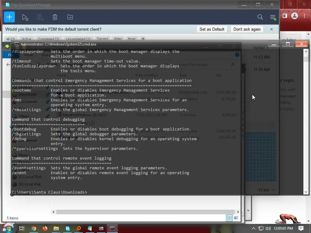Click the cmd taskbar icon
This screenshot has height=233, width=311.
click(112, 228)
